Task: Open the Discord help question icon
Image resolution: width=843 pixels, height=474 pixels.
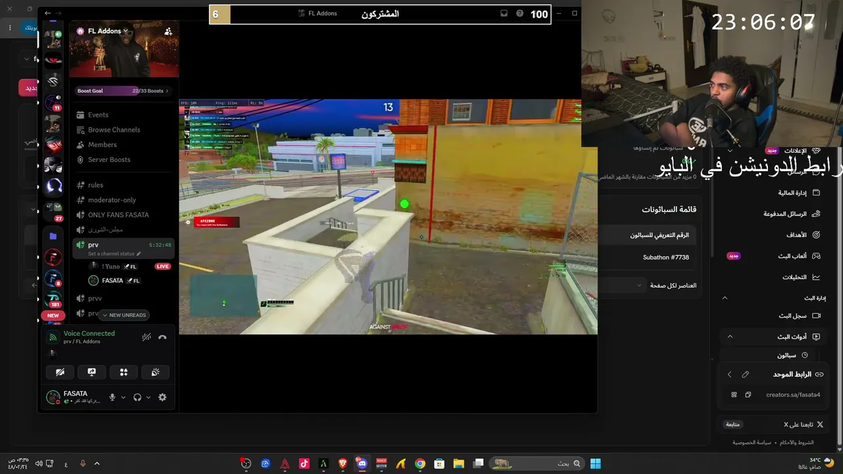Action: [x=520, y=13]
